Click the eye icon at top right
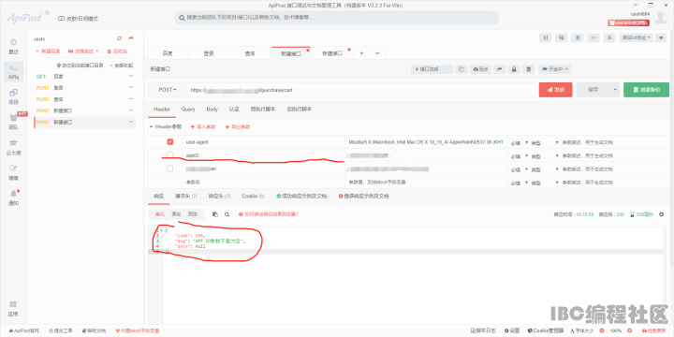This screenshot has width=674, height=337. 661,37
